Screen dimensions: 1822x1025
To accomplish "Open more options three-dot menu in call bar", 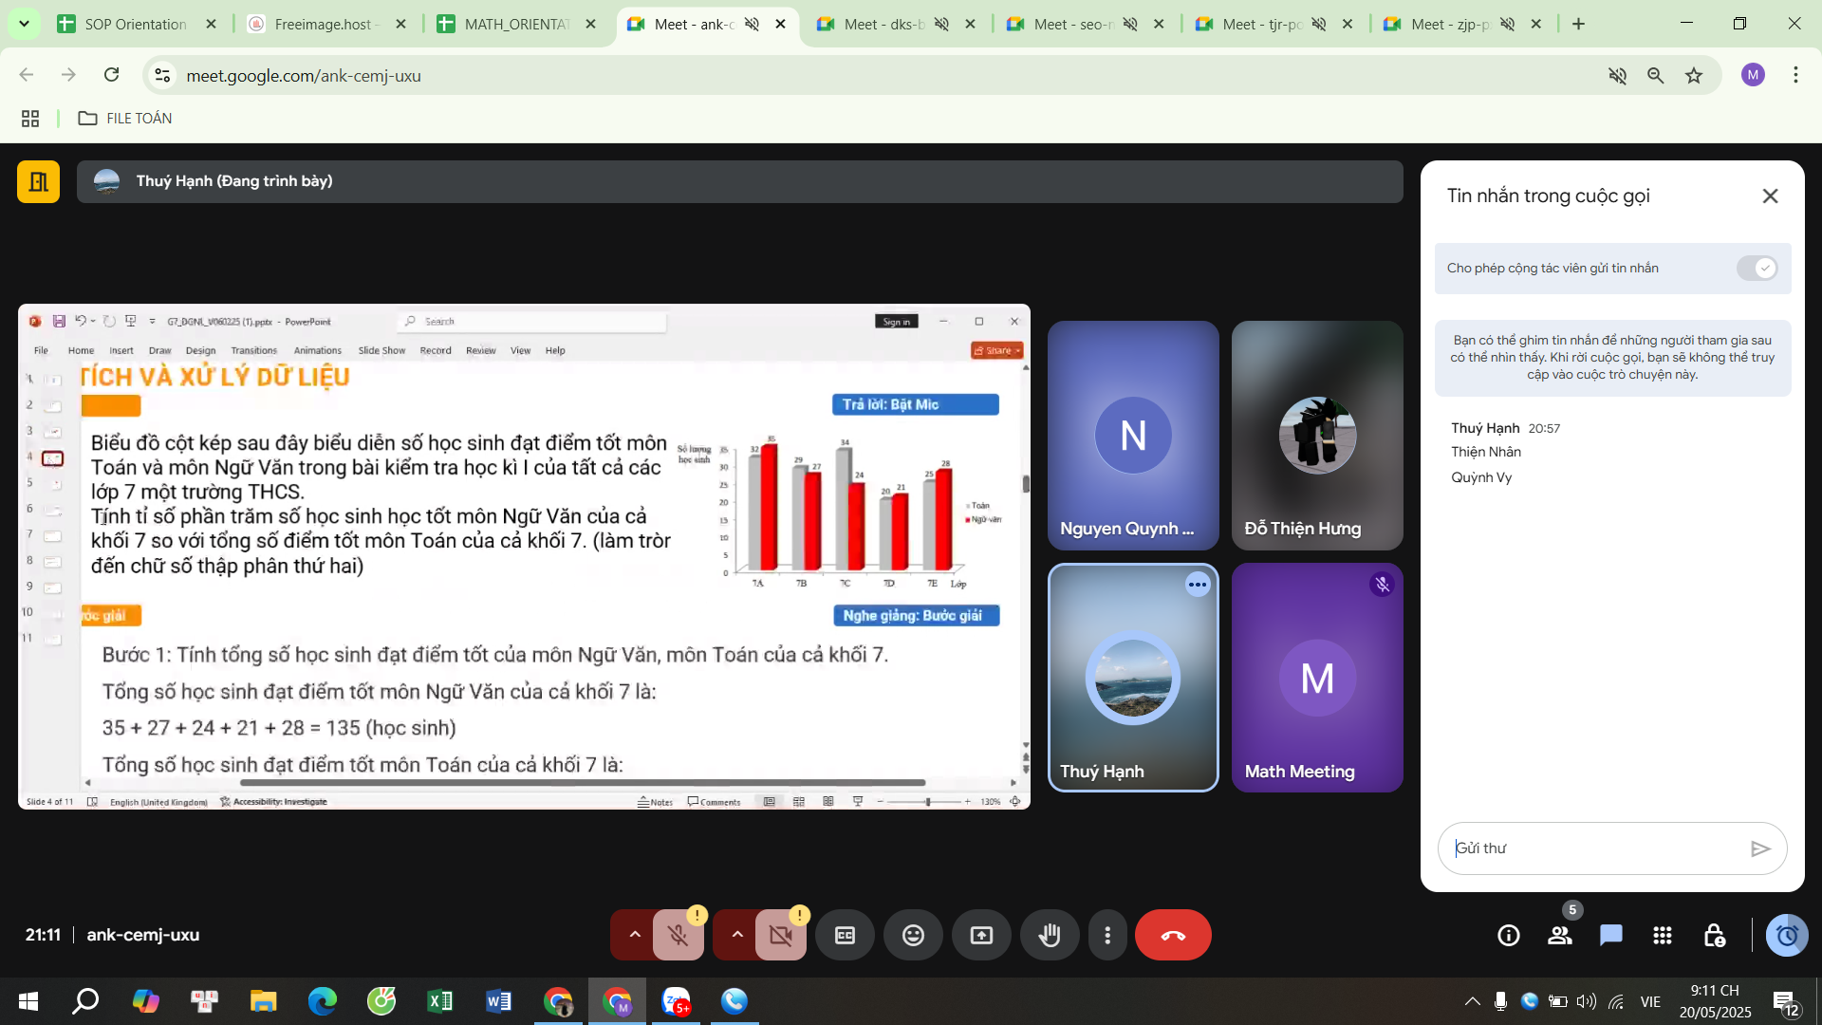I will point(1107,936).
